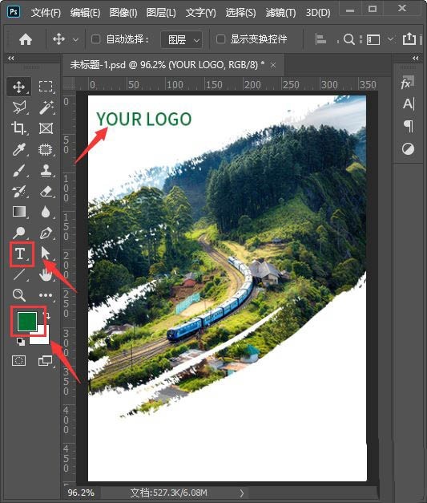The height and width of the screenshot is (503, 427).
Task: Open the Adjustments panel circle icon
Action: [408, 149]
